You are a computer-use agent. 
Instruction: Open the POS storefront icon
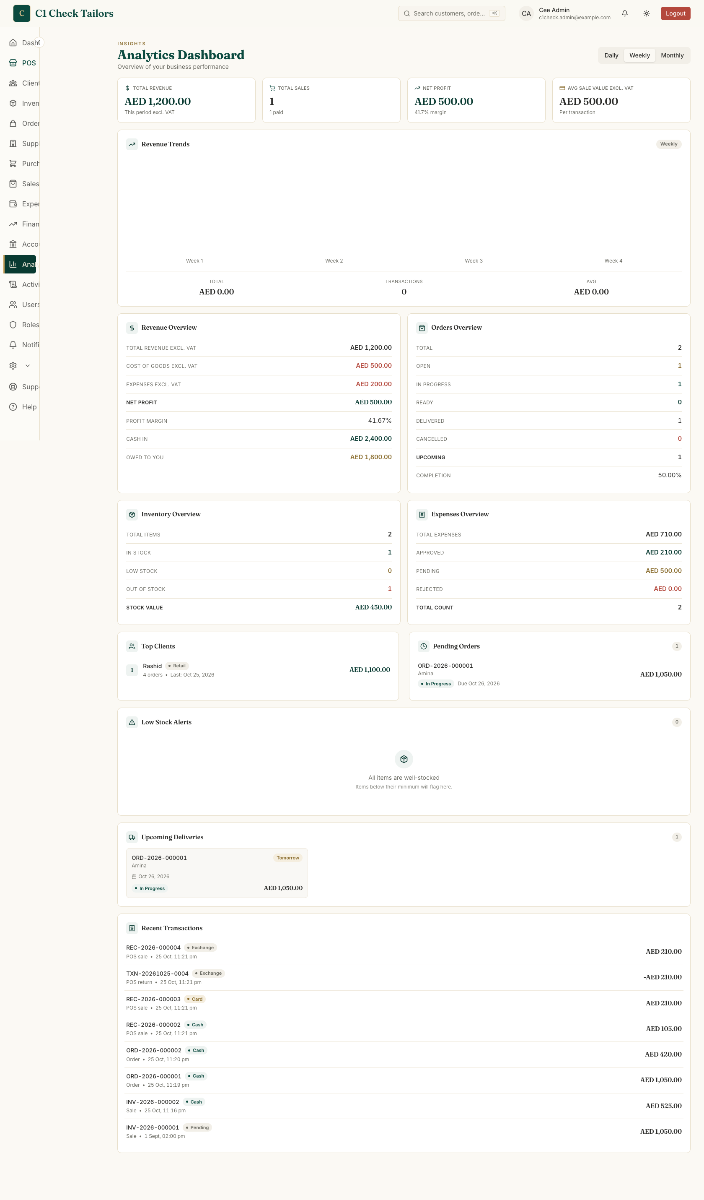point(13,63)
